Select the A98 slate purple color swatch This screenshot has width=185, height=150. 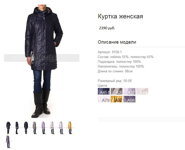click(x=129, y=99)
